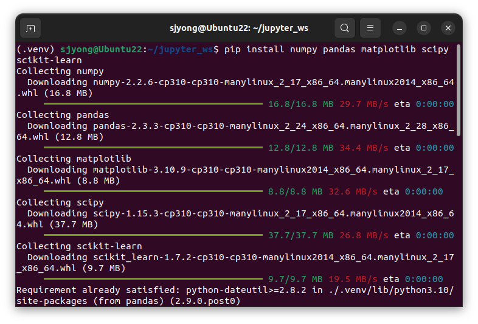Open the terminal search tool
The image size is (478, 324).
pyautogui.click(x=344, y=28)
